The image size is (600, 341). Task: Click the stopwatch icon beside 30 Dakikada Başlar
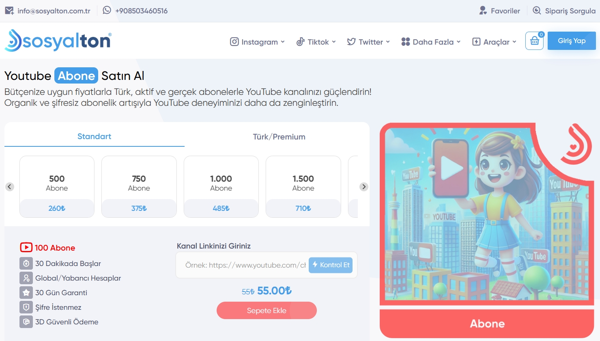(26, 264)
